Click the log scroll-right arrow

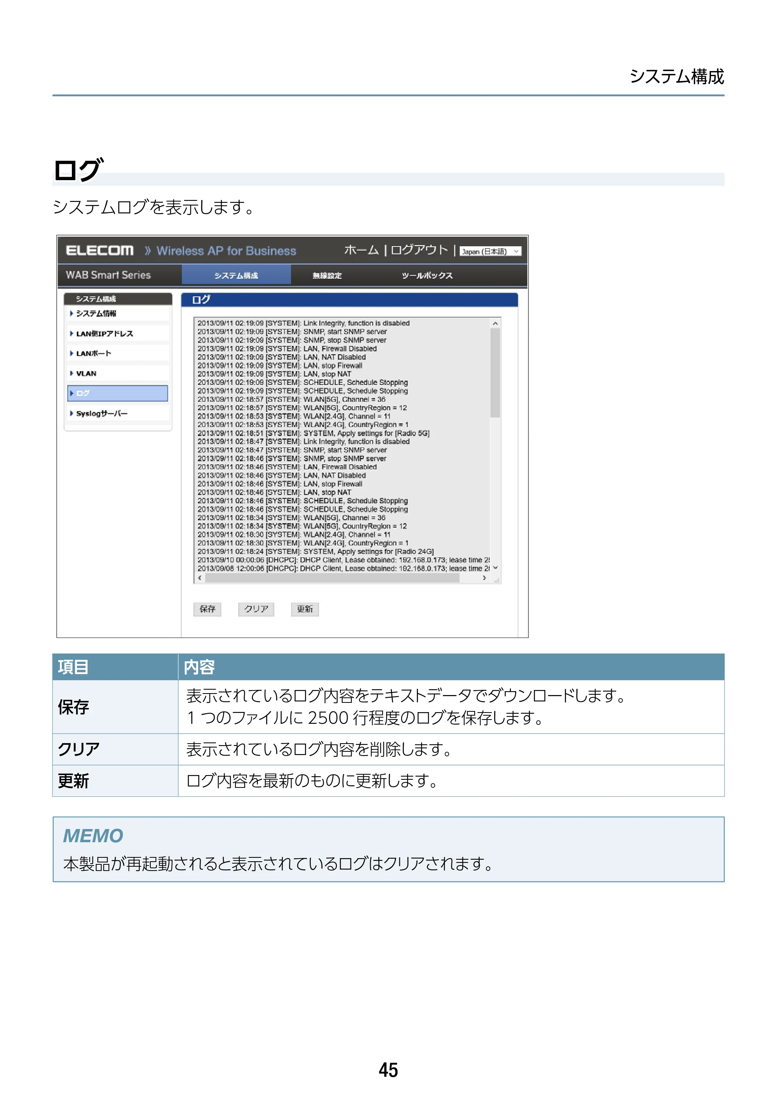484,578
